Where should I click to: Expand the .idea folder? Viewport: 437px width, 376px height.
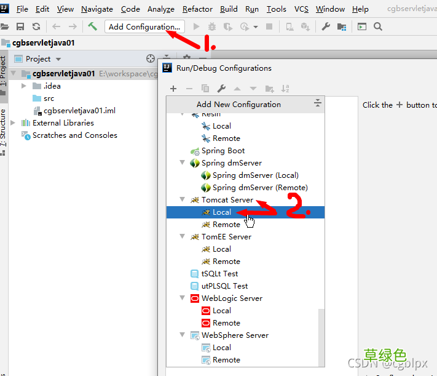pos(24,86)
